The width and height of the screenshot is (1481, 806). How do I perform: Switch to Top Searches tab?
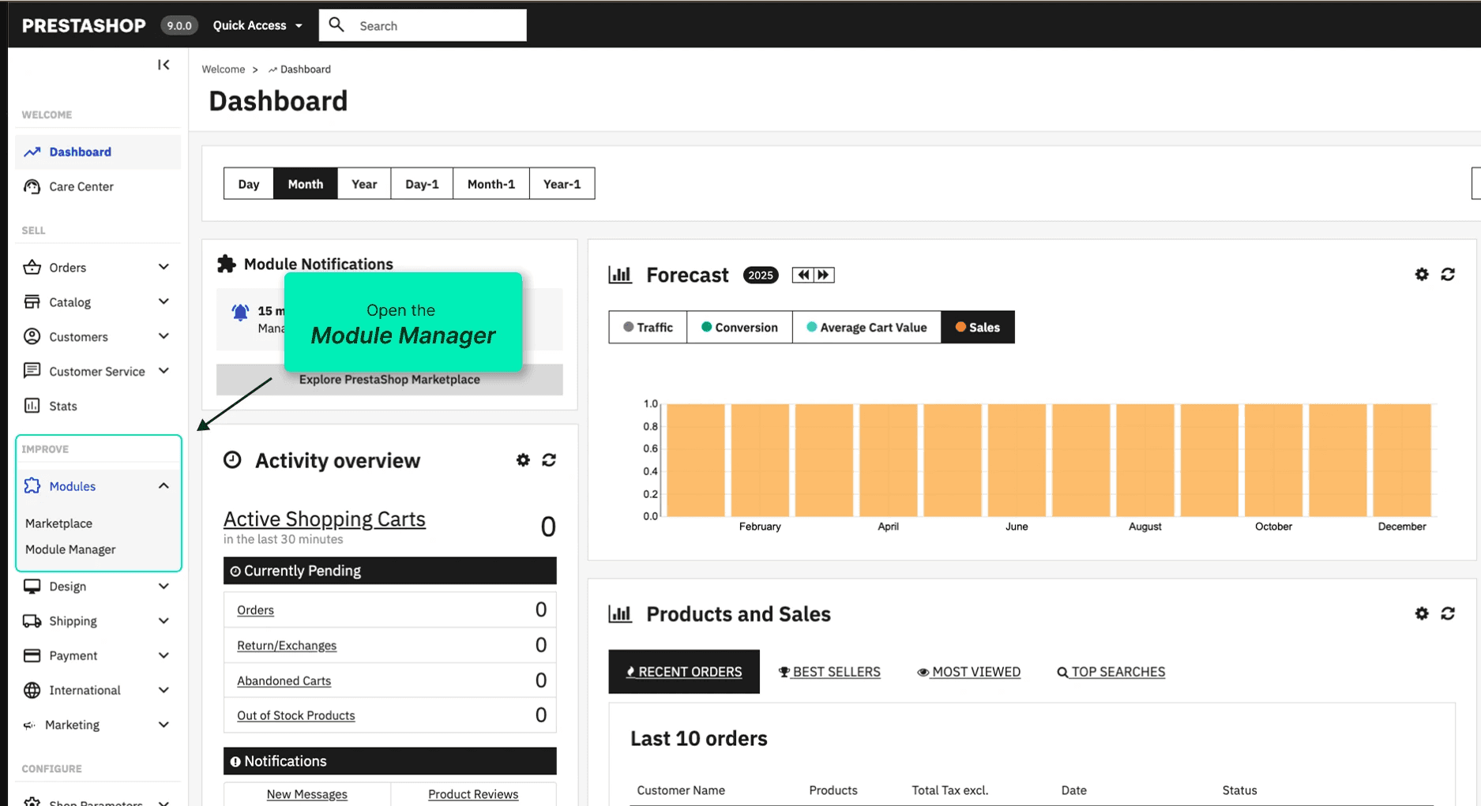click(1111, 672)
